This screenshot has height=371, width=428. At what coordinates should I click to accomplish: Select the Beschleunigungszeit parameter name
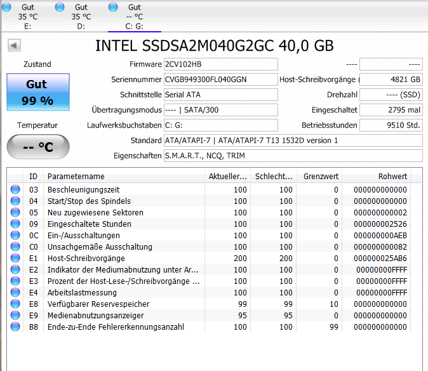pyautogui.click(x=84, y=190)
